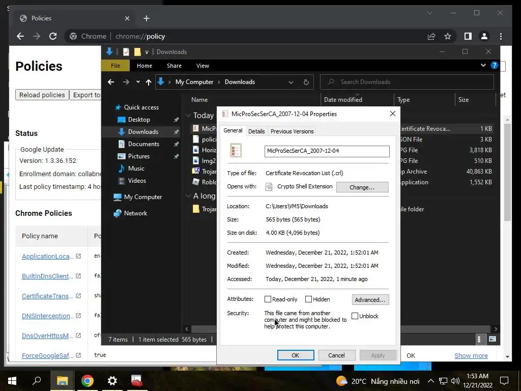Screen dimensions: 521x391
Task: Open Explorer help question mark icon
Action: coord(495,65)
